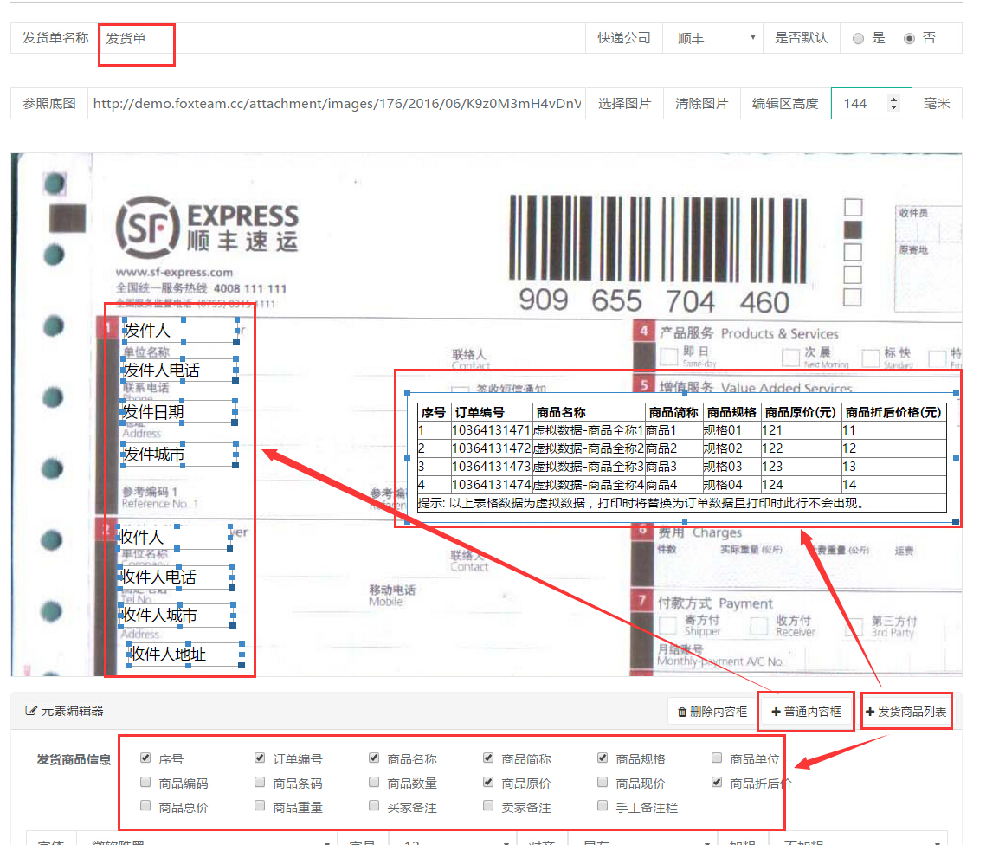Click the 元素编辑器 edit icon
This screenshot has width=986, height=845.
[x=32, y=711]
